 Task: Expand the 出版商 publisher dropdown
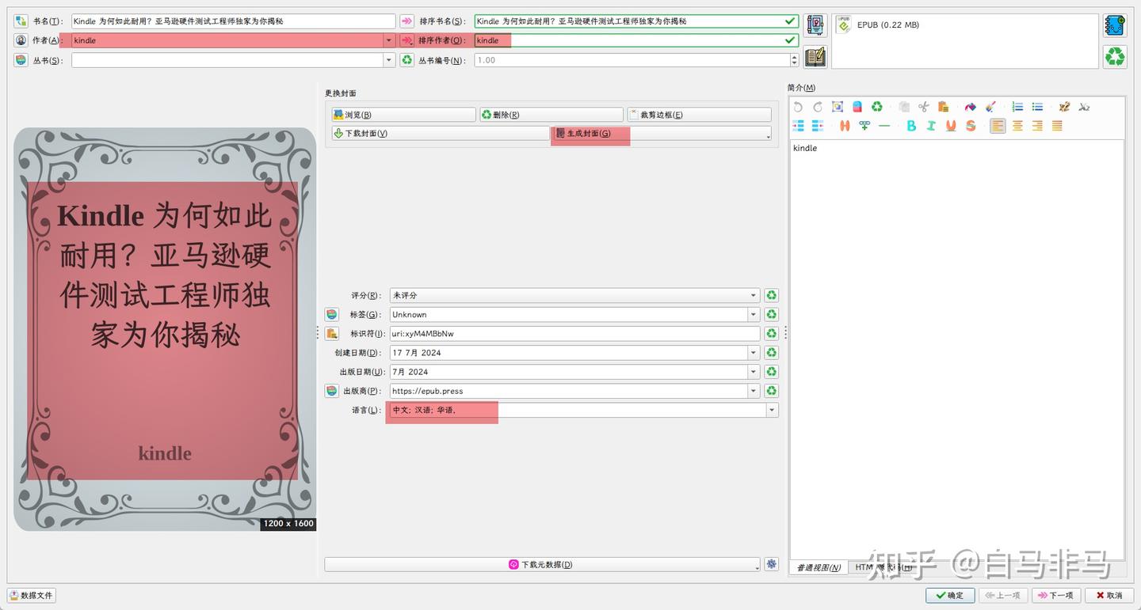754,391
